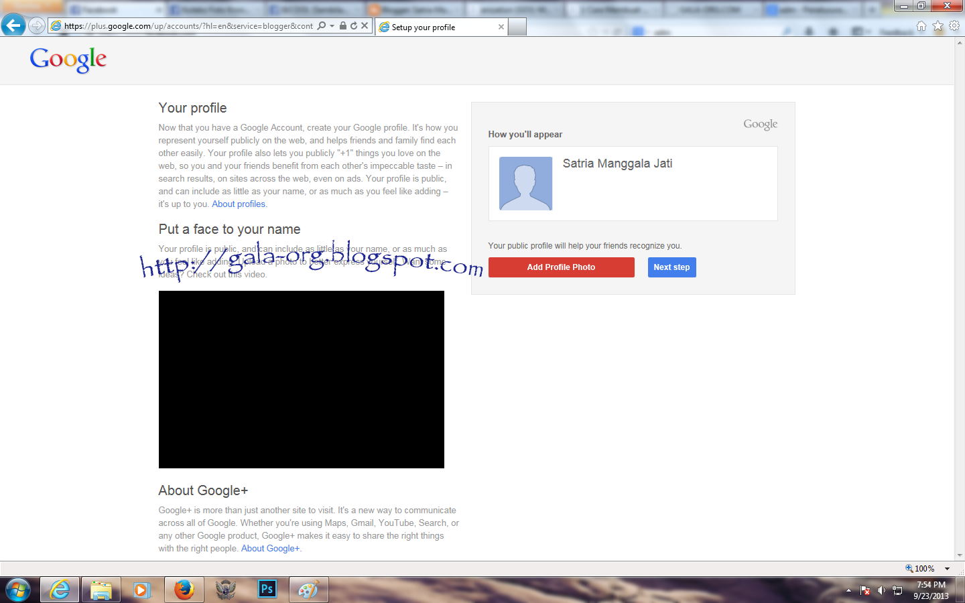This screenshot has width=965, height=603.
Task: Click the Show desktop strip next to the taskbar clock
Action: coord(960,590)
